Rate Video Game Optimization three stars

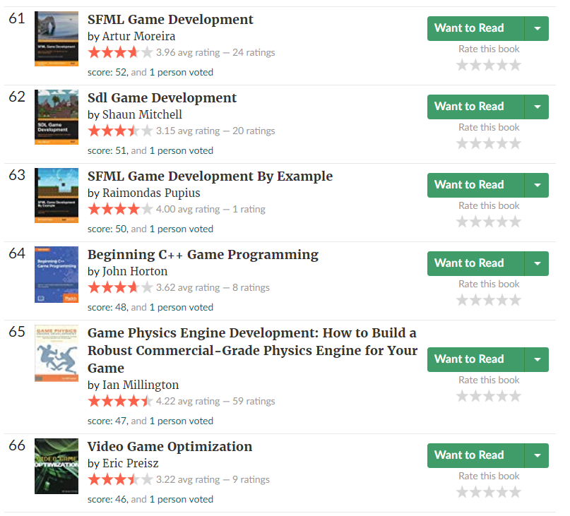489,492
